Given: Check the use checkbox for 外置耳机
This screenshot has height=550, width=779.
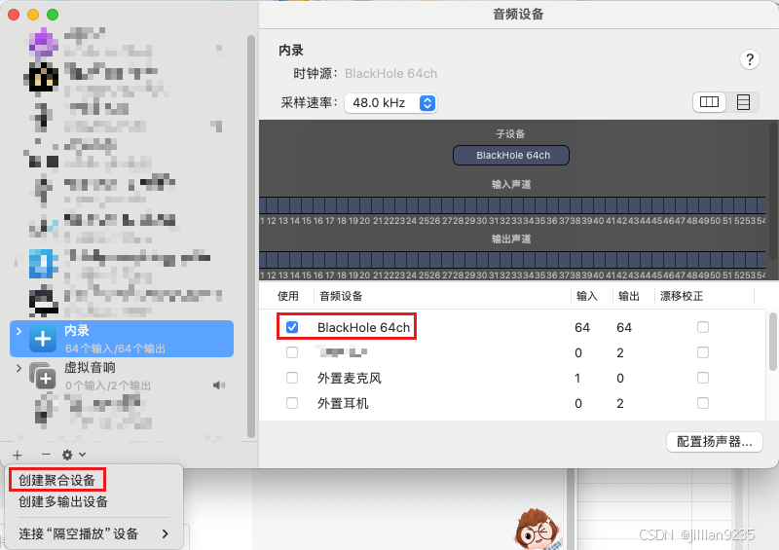Looking at the screenshot, I should click(x=292, y=403).
